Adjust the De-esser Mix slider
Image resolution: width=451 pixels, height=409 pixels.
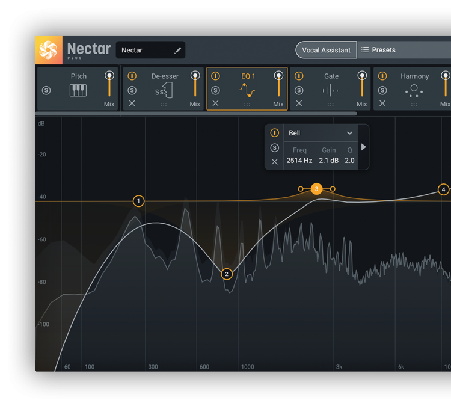195,84
